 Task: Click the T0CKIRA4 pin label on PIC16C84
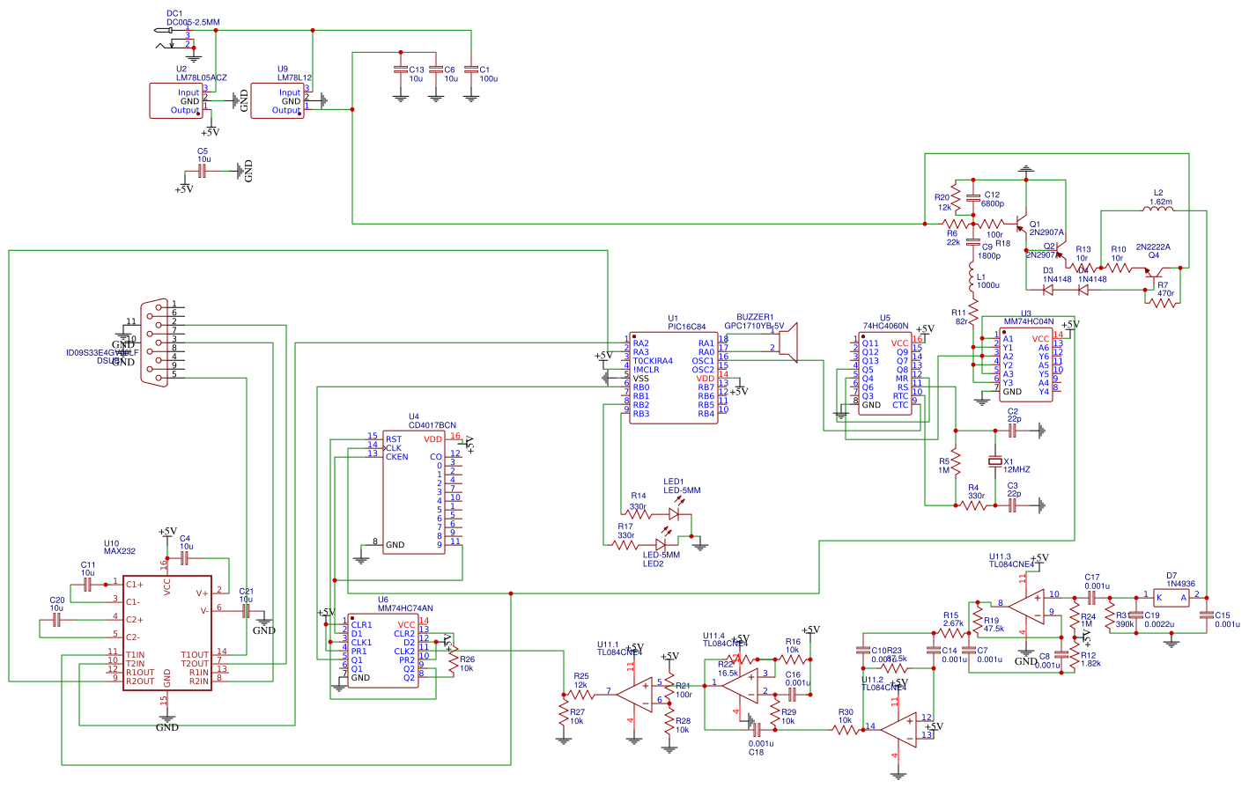(x=653, y=361)
